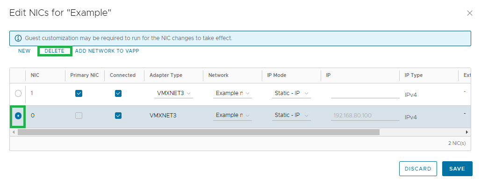481x185 pixels.
Task: Click the NEW link
Action: coord(24,51)
